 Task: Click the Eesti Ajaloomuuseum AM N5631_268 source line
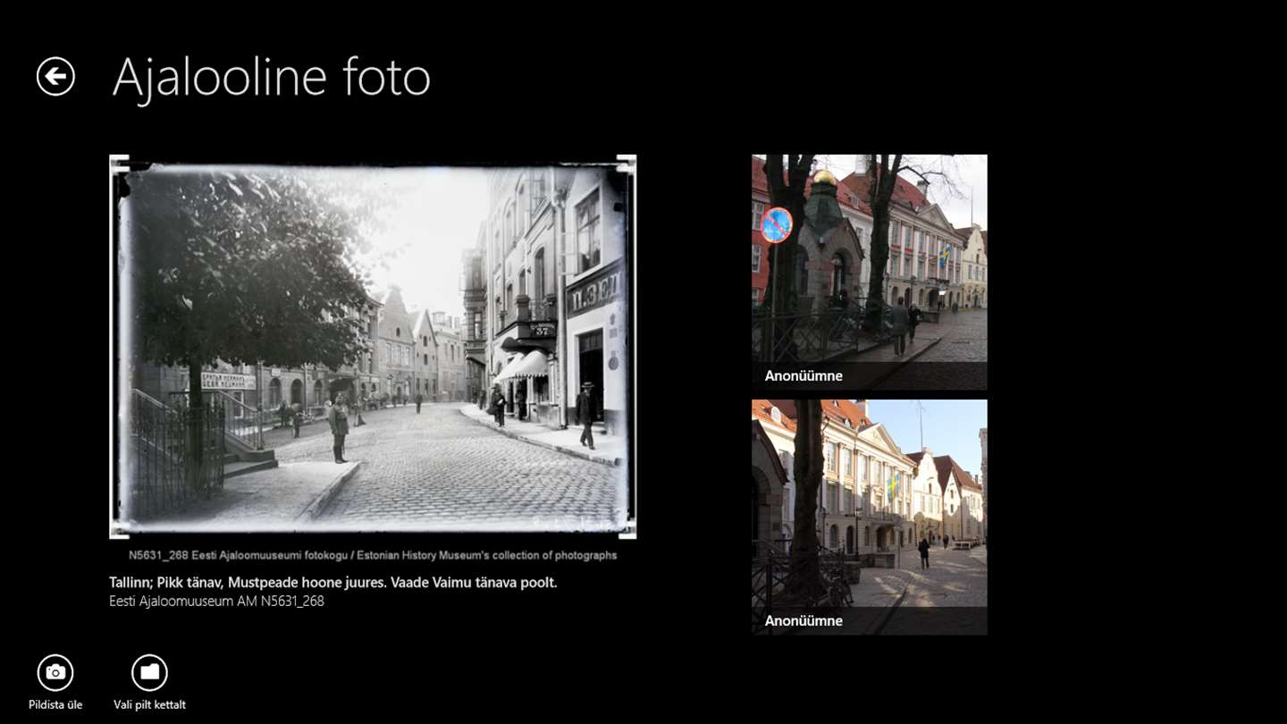click(x=216, y=602)
